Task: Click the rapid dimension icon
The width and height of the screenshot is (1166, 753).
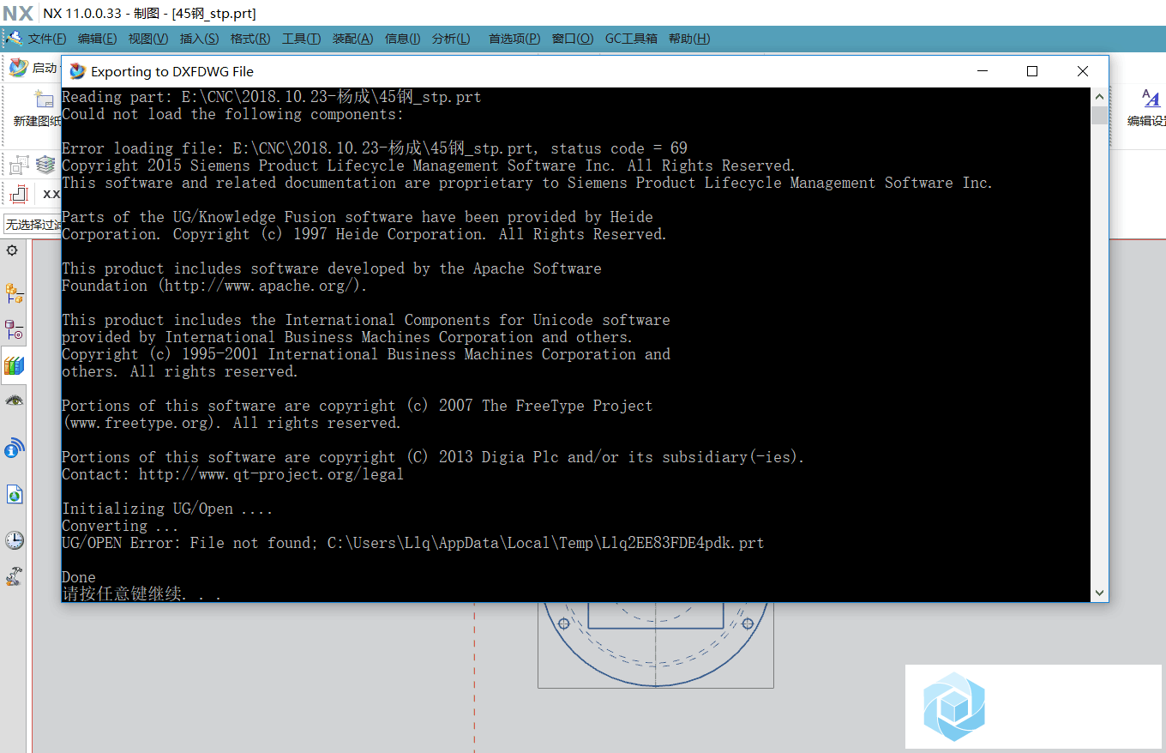Action: (x=19, y=194)
